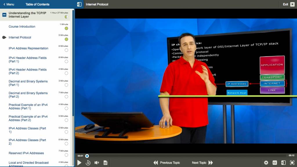Click the current-lesson arrow beside Internet Protocol
297x167 pixels.
click(x=4, y=37)
